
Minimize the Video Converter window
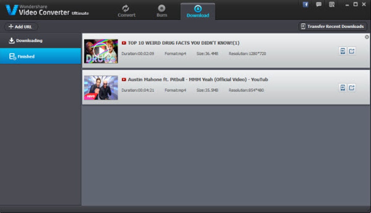[x=347, y=5]
